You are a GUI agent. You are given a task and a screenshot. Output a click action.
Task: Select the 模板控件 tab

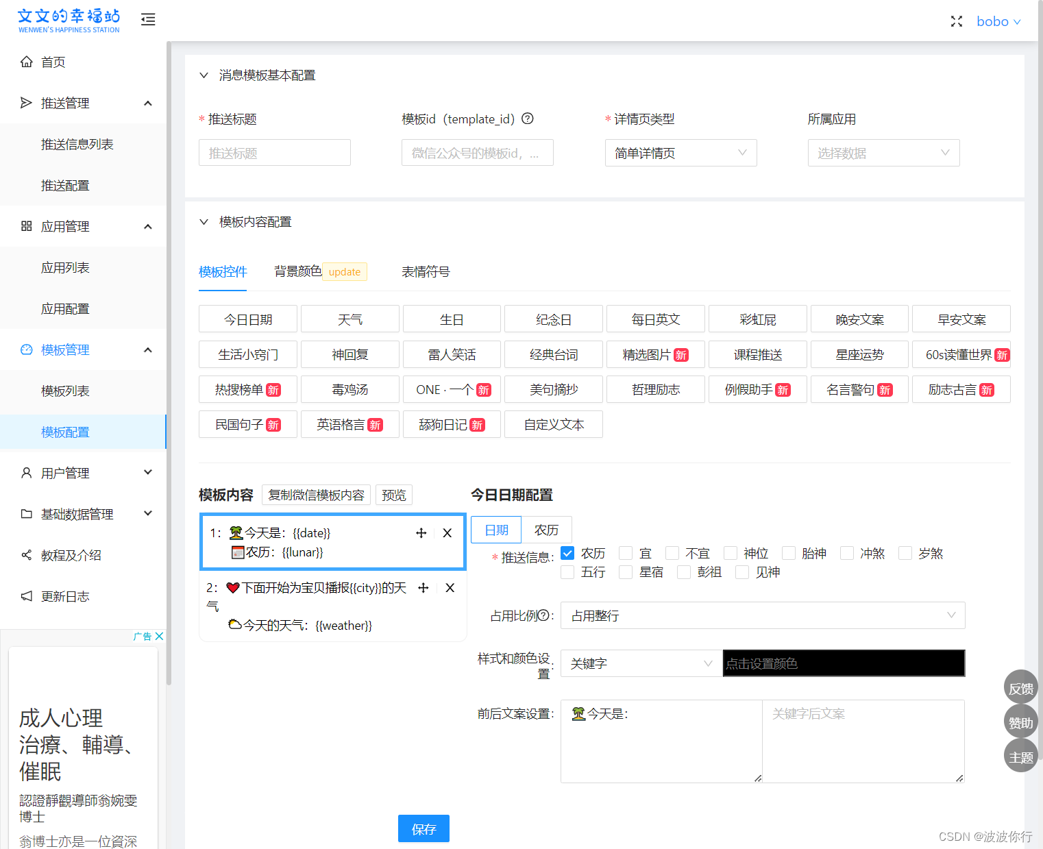tap(223, 272)
